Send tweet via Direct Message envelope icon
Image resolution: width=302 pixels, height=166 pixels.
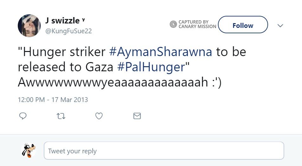(x=137, y=116)
